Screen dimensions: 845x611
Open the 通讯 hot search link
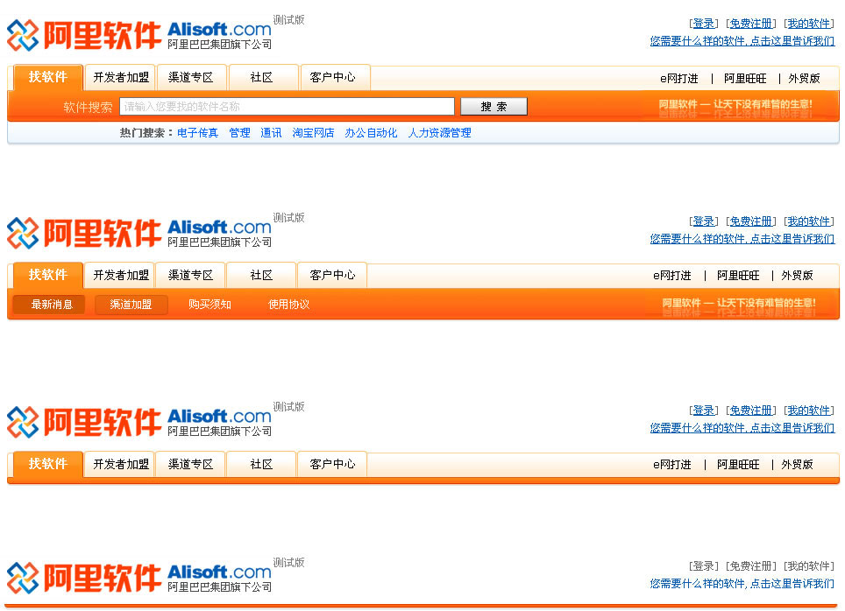click(271, 133)
